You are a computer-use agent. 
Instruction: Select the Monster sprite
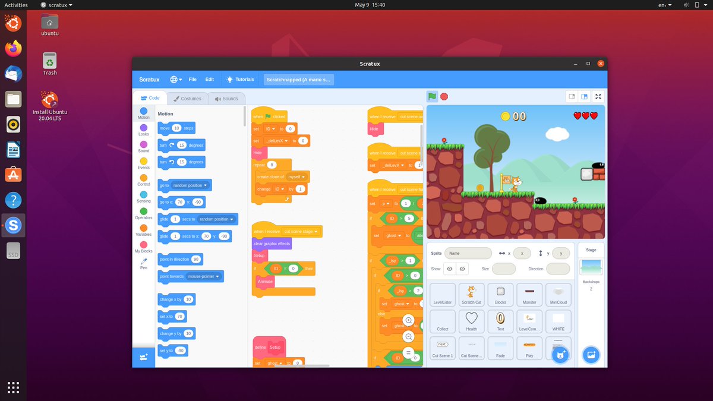coord(529,295)
